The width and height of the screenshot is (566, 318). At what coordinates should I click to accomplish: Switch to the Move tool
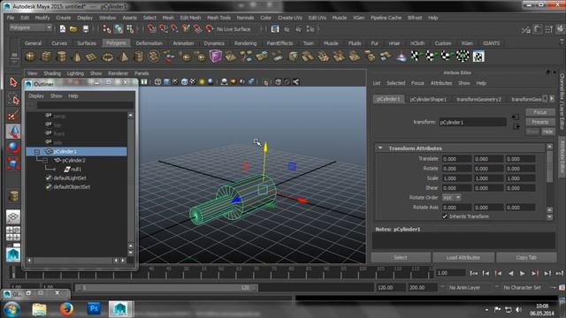coord(13,132)
